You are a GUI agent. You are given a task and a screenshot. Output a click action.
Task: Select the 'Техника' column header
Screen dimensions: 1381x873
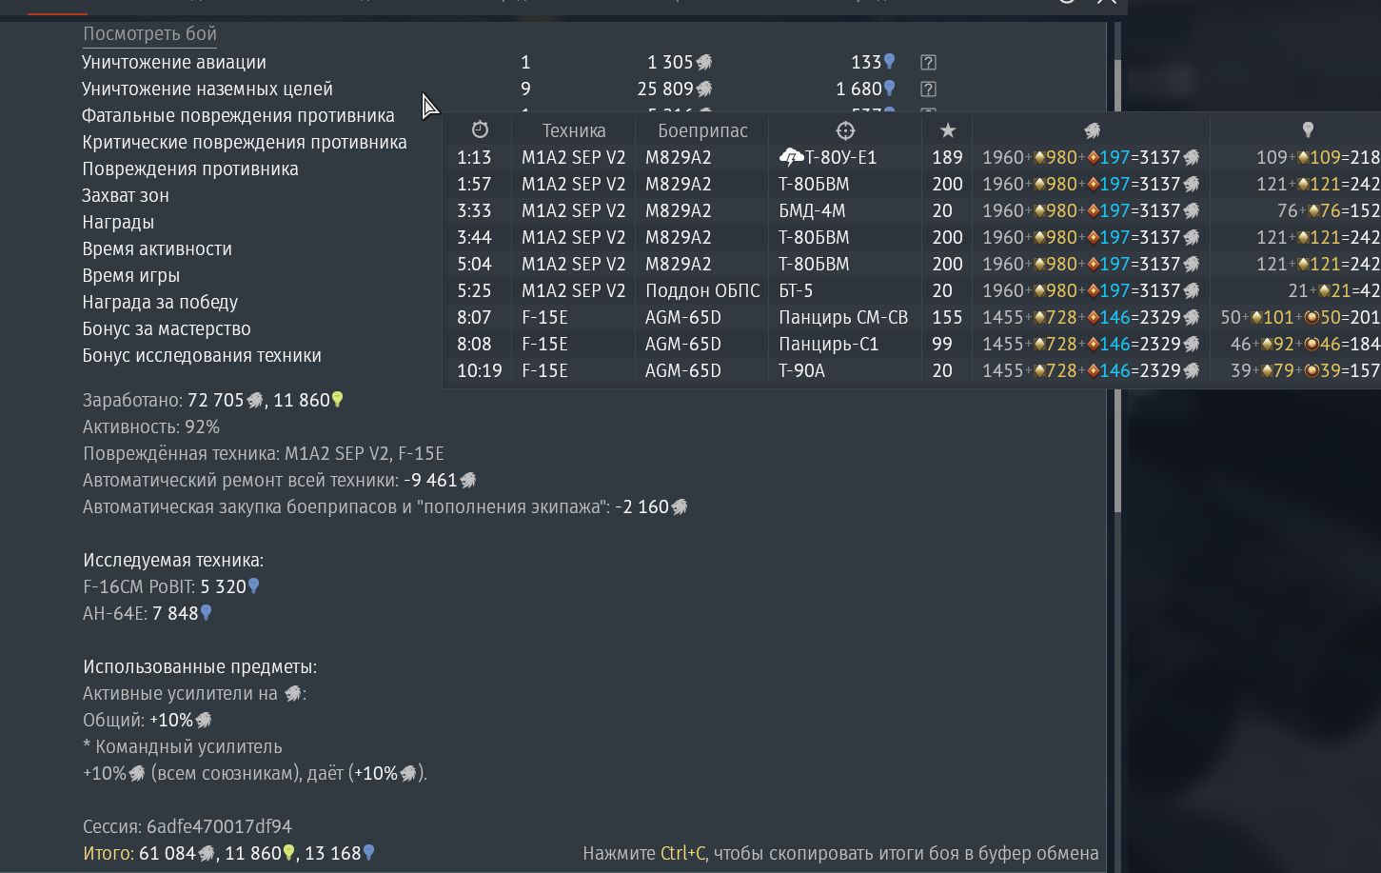click(574, 131)
